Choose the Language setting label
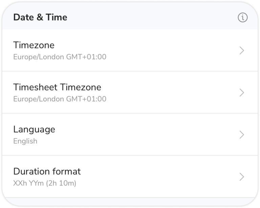This screenshot has height=208, width=260. 34,129
